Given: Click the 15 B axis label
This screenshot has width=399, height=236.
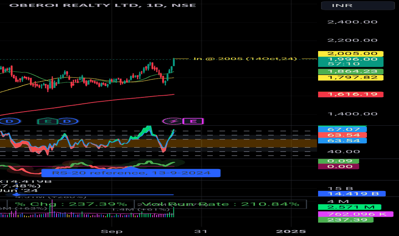Looking at the screenshot, I should [x=340, y=188].
